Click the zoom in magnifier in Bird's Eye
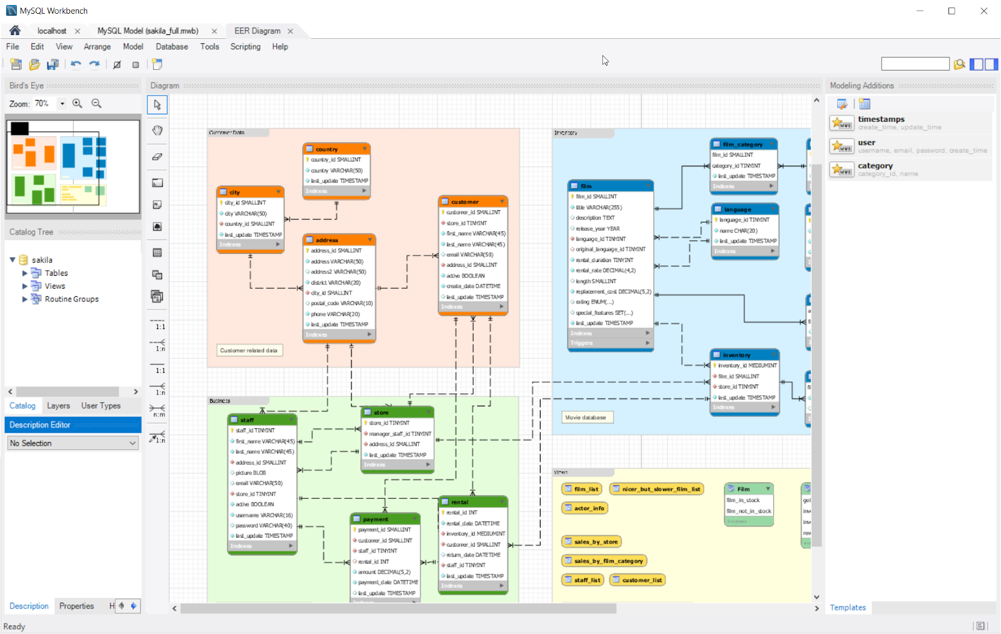 click(77, 103)
